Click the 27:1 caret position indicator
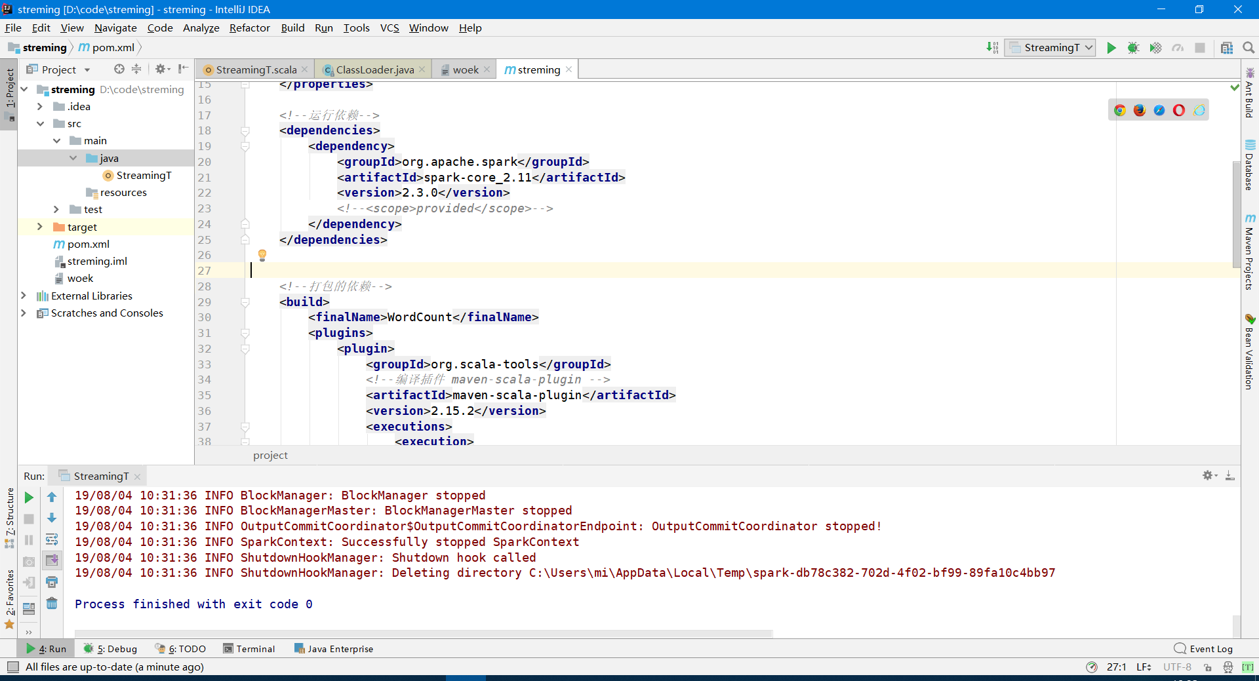1259x681 pixels. pos(1116,667)
